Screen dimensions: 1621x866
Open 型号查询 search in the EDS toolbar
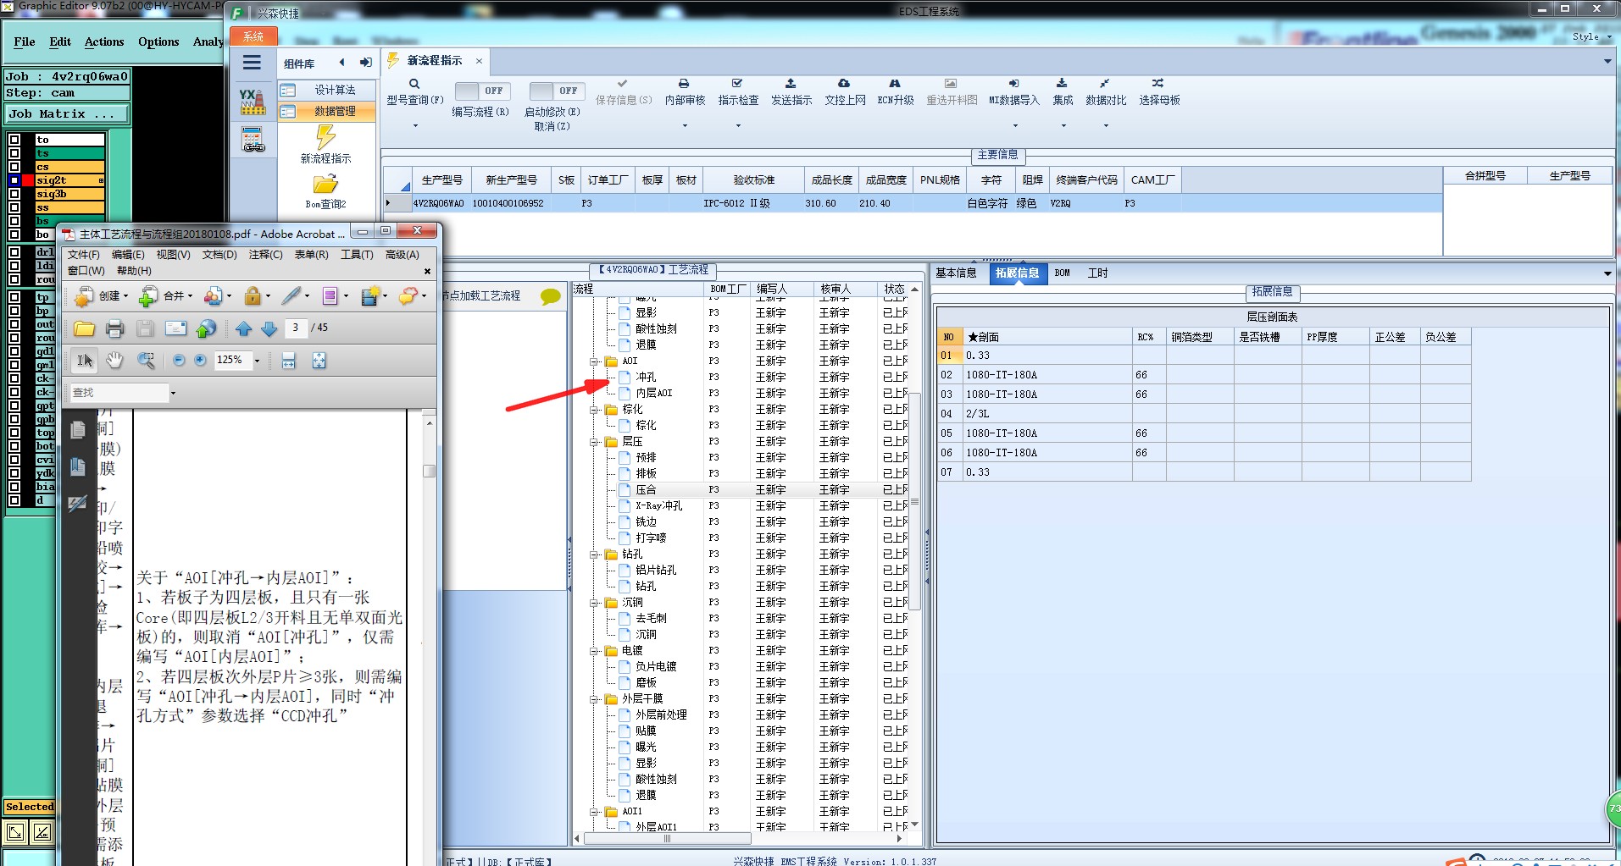pyautogui.click(x=414, y=84)
